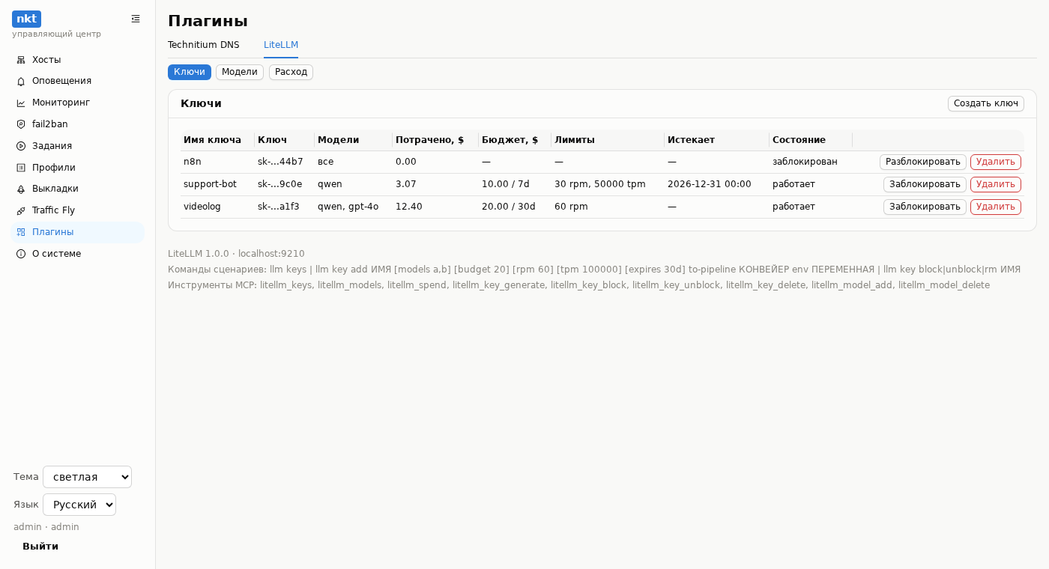This screenshot has height=569, width=1049.
Task: Click Выйти to log out
Action: pos(40,547)
